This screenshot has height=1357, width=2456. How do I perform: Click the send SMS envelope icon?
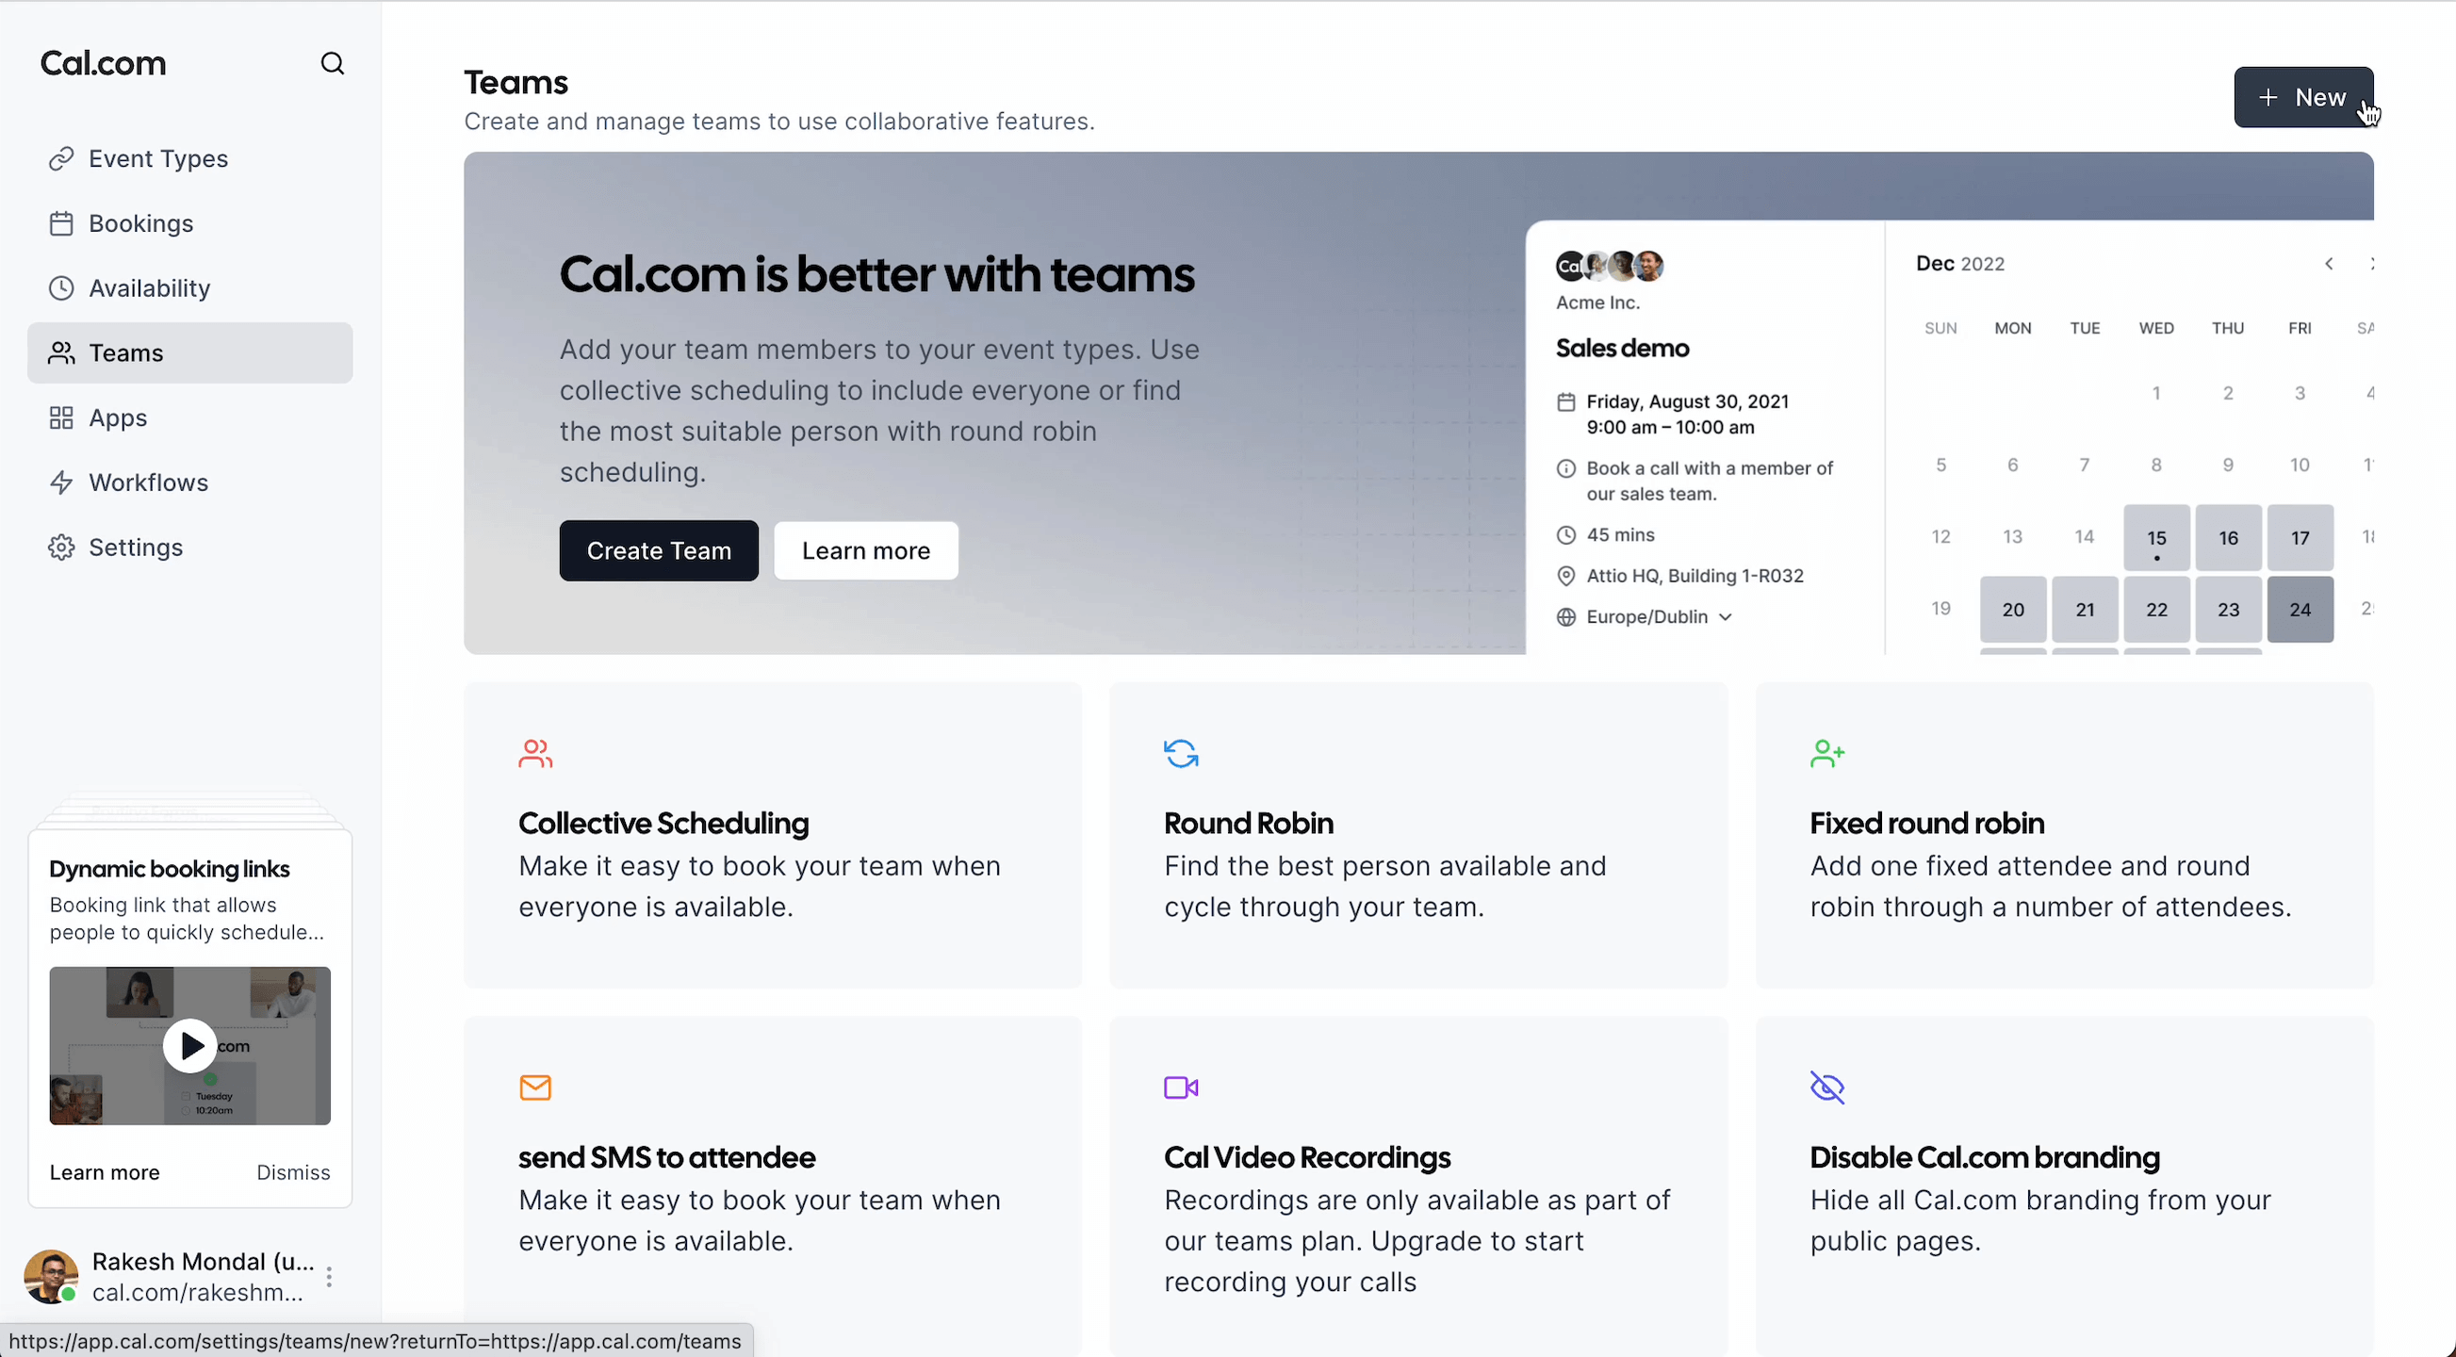[x=535, y=1087]
